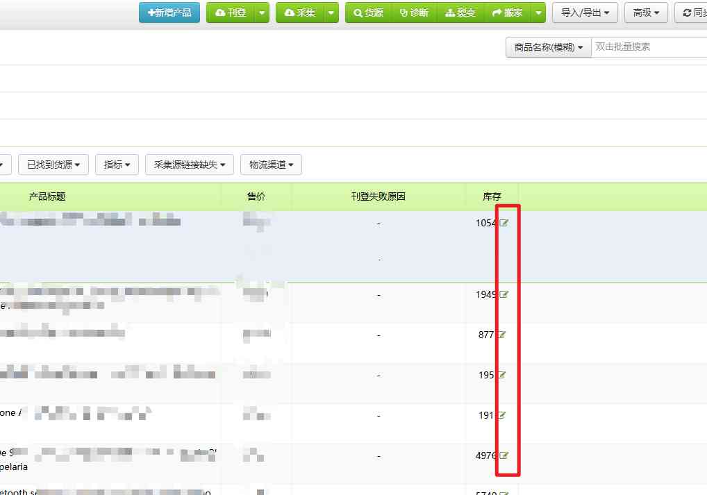Click the 搬家 move button

tap(507, 12)
